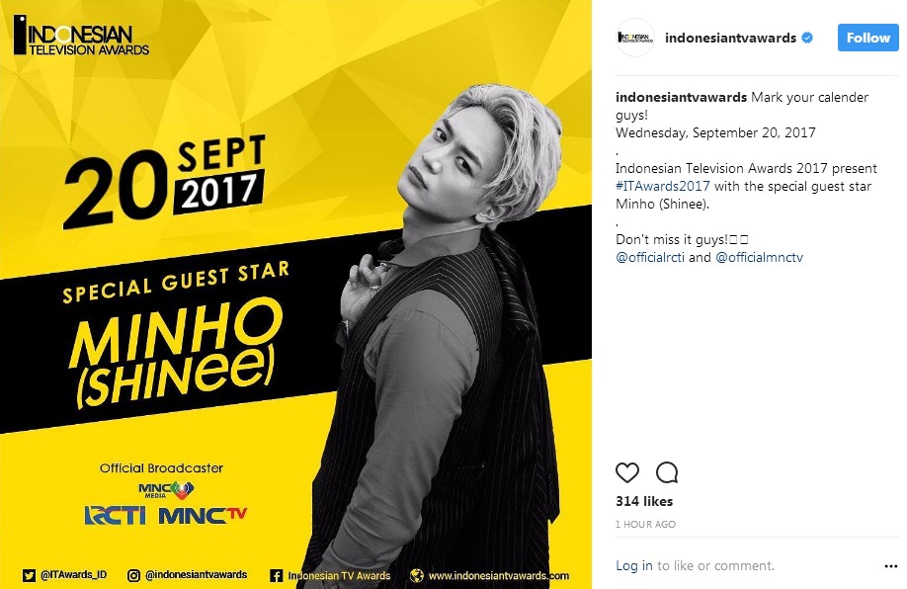Viewport: 907px width, 589px height.
Task: Open the comment speech bubble icon
Action: tap(667, 472)
